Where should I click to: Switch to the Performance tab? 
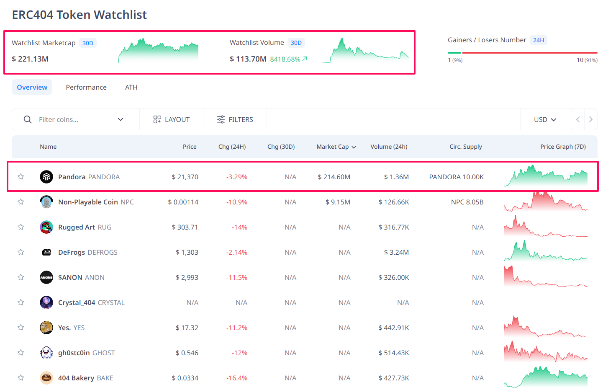coord(86,87)
